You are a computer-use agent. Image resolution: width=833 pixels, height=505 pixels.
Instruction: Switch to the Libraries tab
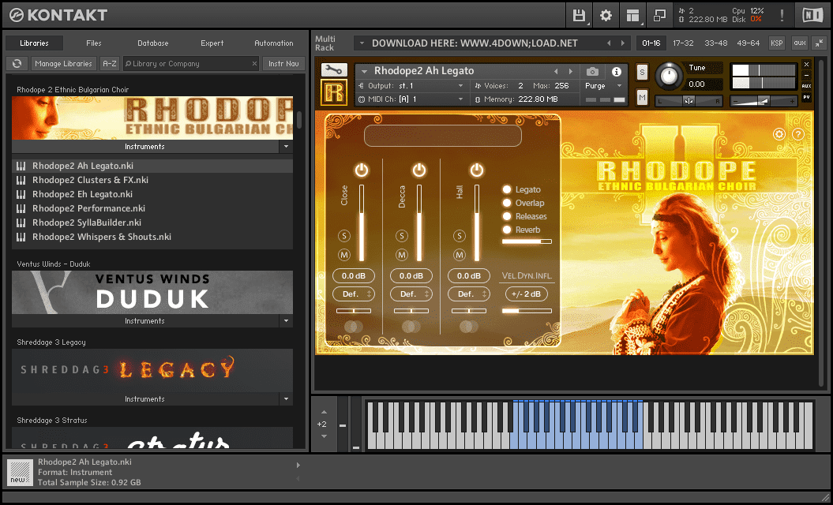pos(34,43)
